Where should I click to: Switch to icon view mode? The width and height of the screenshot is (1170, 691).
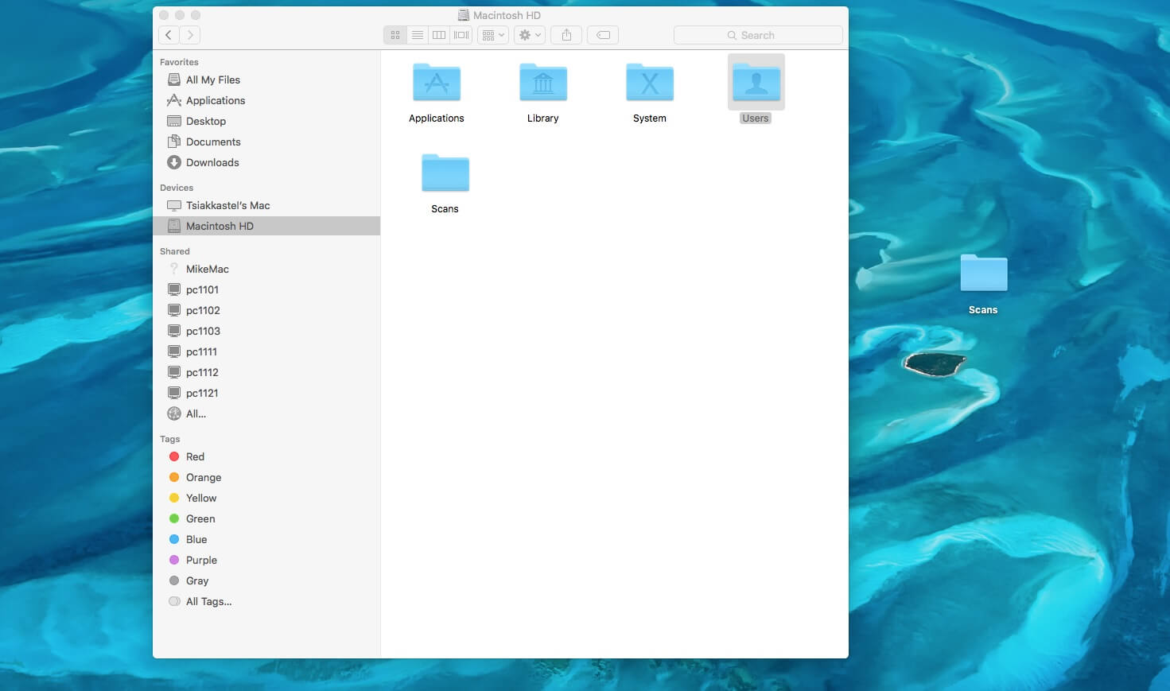tap(395, 35)
